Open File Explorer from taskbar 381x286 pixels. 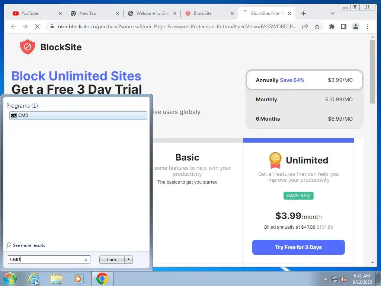point(56,279)
